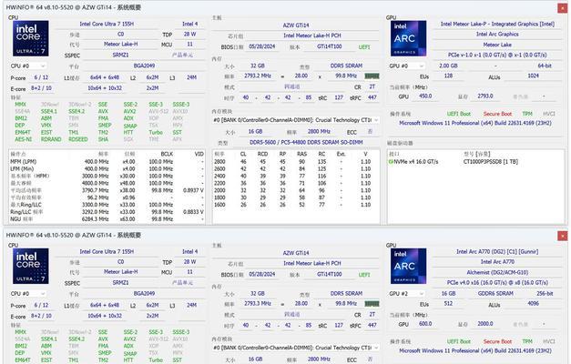Click the 0.8937 V VID value
Viewport: 571px width, 364px height.
tap(193, 190)
